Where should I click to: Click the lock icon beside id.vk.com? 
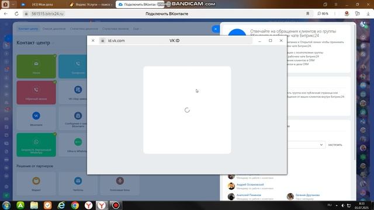[x=103, y=40]
